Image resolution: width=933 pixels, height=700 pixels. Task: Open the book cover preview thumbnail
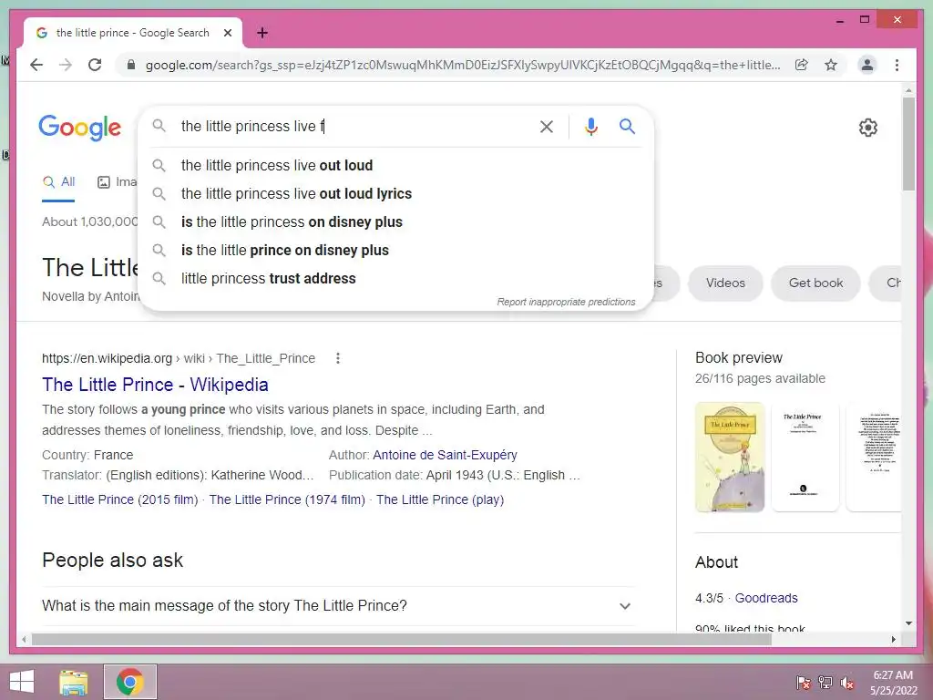tap(730, 458)
